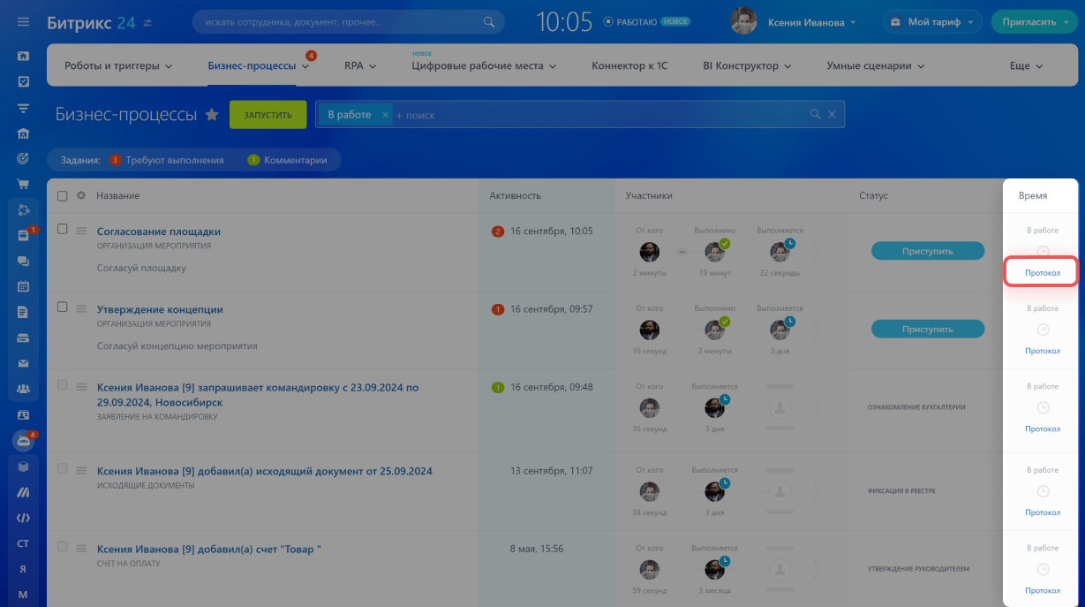Open the Коннектор к 1С tab

point(629,66)
